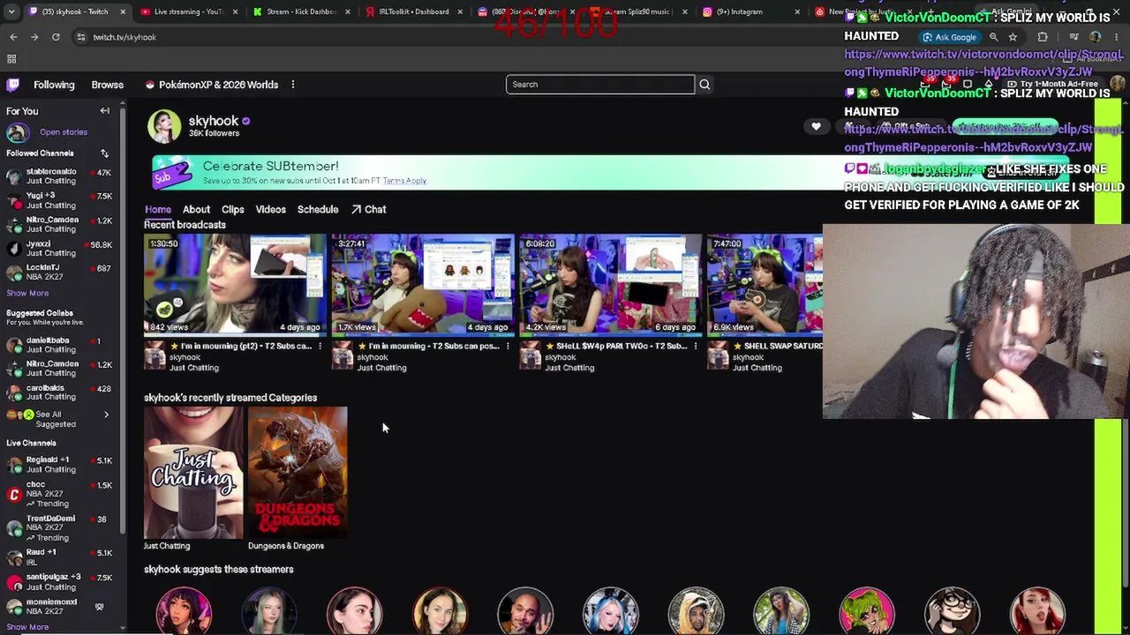Open the channel Chat link
1130x635 pixels.
369,209
